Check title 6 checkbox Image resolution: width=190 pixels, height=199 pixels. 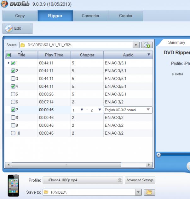[13, 102]
